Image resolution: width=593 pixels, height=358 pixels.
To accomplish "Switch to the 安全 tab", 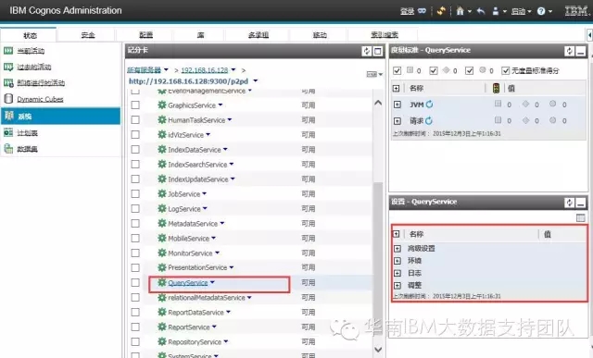I will click(x=88, y=35).
